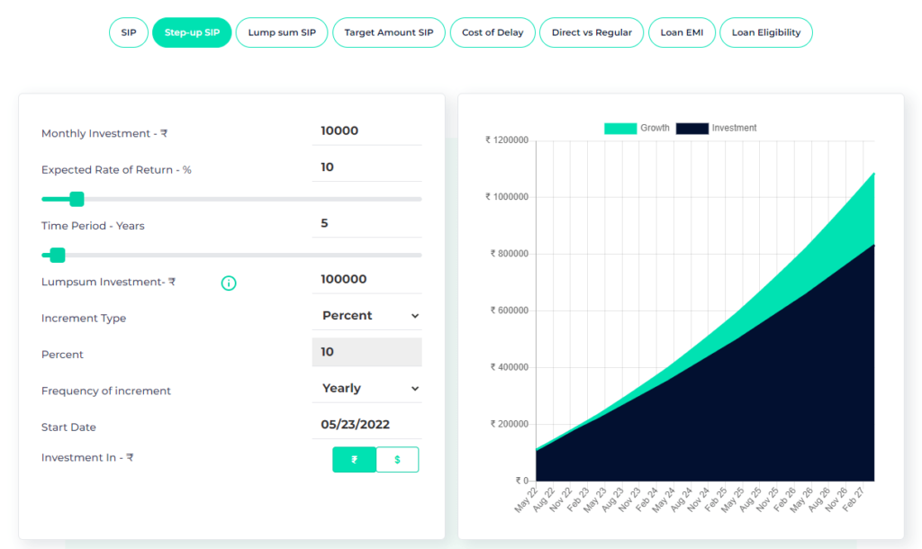This screenshot has height=549, width=922.
Task: Toggle the Growth legend swatch
Action: coord(620,128)
